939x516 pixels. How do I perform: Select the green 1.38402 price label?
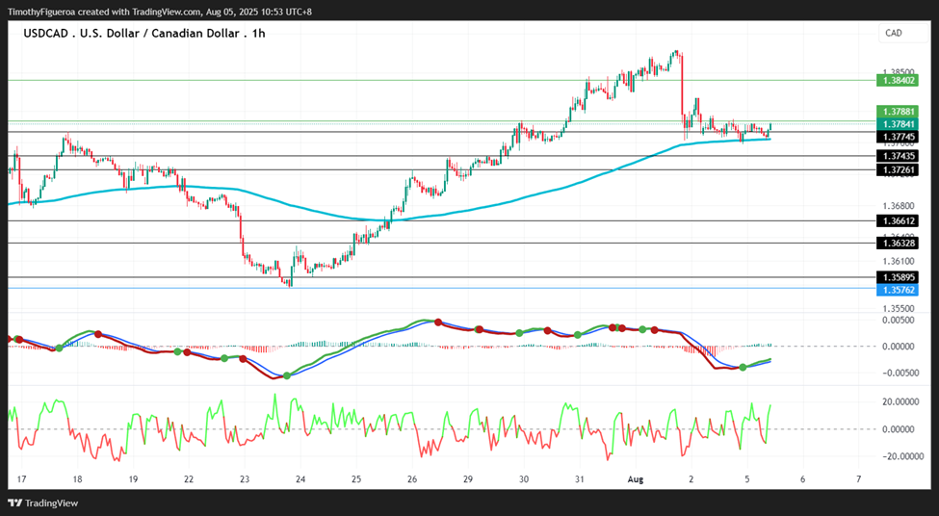896,80
